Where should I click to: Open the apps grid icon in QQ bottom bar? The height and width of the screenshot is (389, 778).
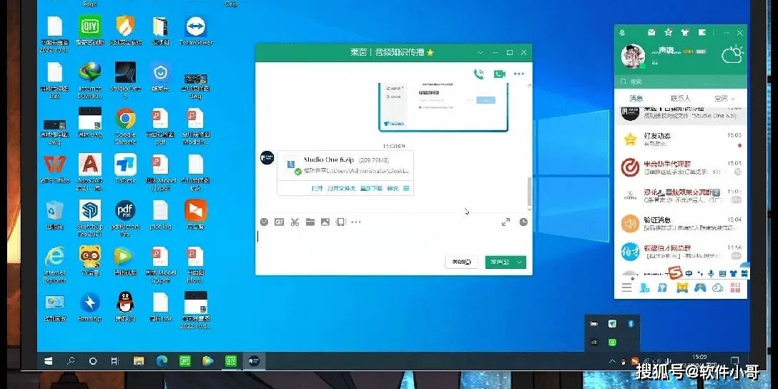735,287
